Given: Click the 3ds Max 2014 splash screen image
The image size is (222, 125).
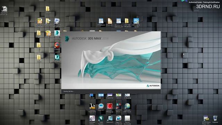Looking at the screenshot, I should (111, 60).
